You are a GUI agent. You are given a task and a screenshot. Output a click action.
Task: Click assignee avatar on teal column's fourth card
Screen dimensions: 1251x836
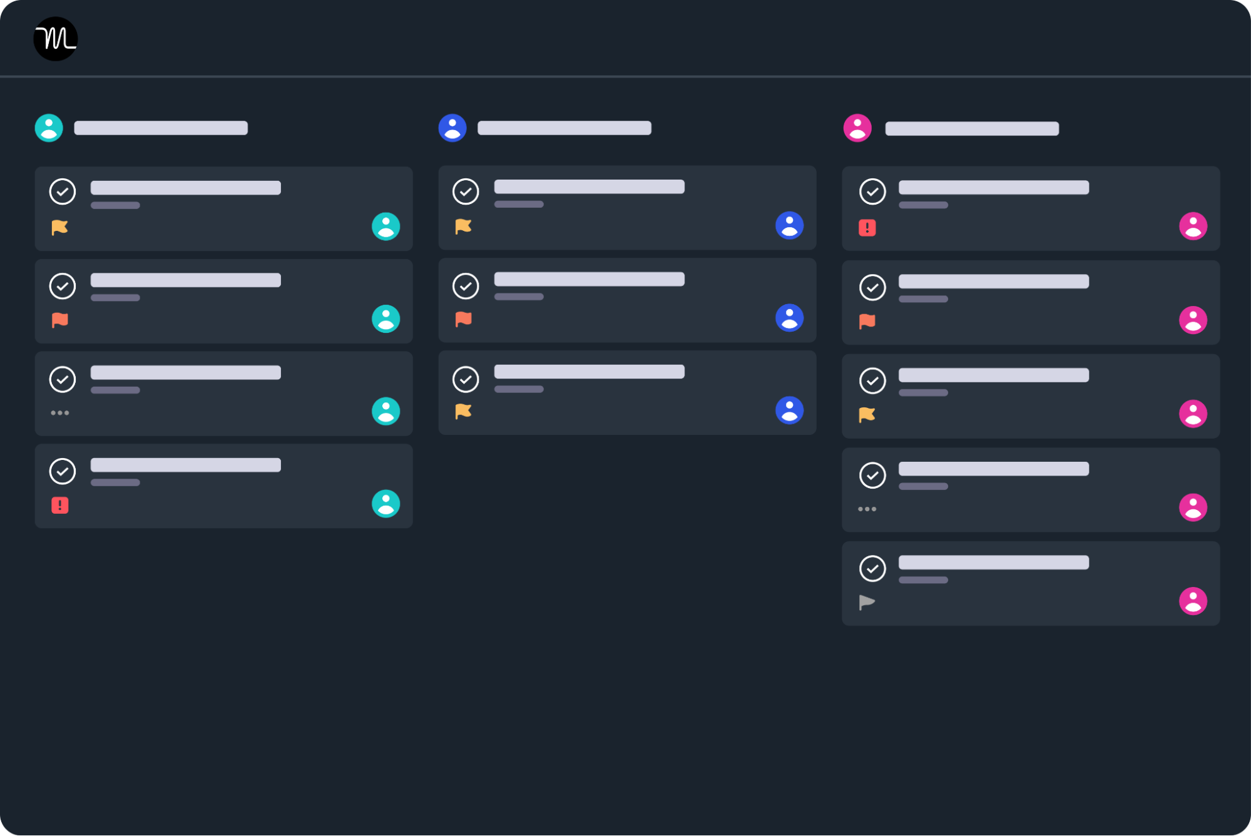386,504
